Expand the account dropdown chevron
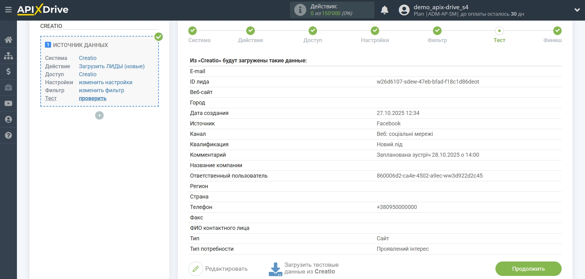 pyautogui.click(x=577, y=10)
